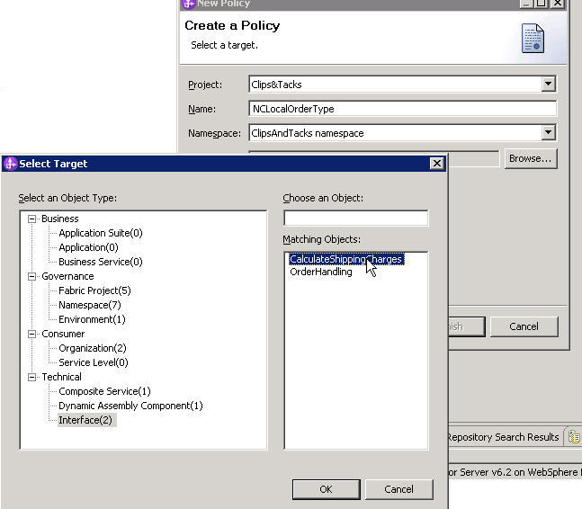The width and height of the screenshot is (582, 509).
Task: Pick OrderHandling from Matching Objects
Action: [321, 272]
